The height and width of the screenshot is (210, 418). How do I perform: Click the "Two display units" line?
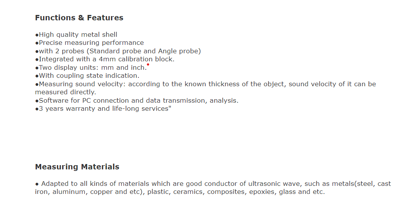tap(91, 67)
